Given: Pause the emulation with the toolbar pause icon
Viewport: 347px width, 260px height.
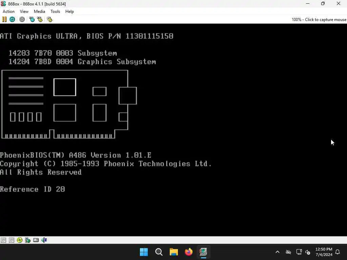Looking at the screenshot, I should coord(4,19).
